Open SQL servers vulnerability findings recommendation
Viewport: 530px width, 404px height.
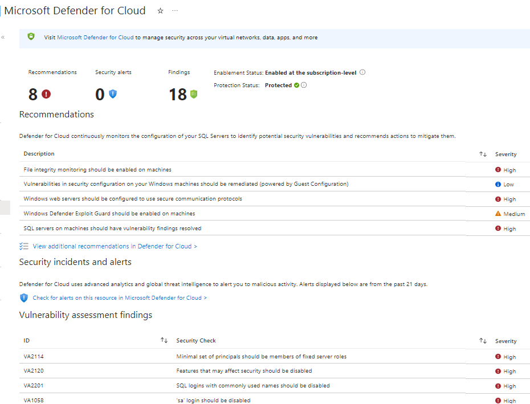[112, 228]
